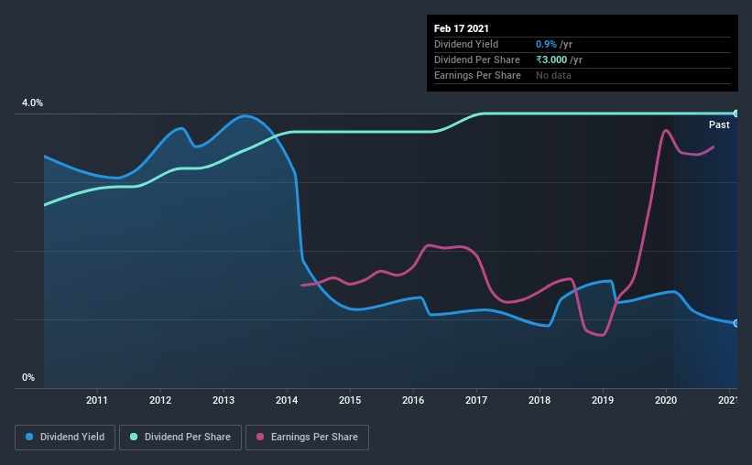Select the 2019 x-axis label
This screenshot has width=752, height=465.
pyautogui.click(x=603, y=400)
